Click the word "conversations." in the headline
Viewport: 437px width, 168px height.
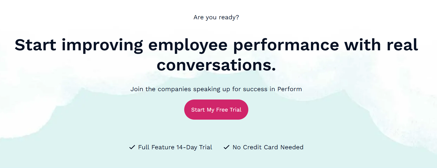tap(216, 65)
